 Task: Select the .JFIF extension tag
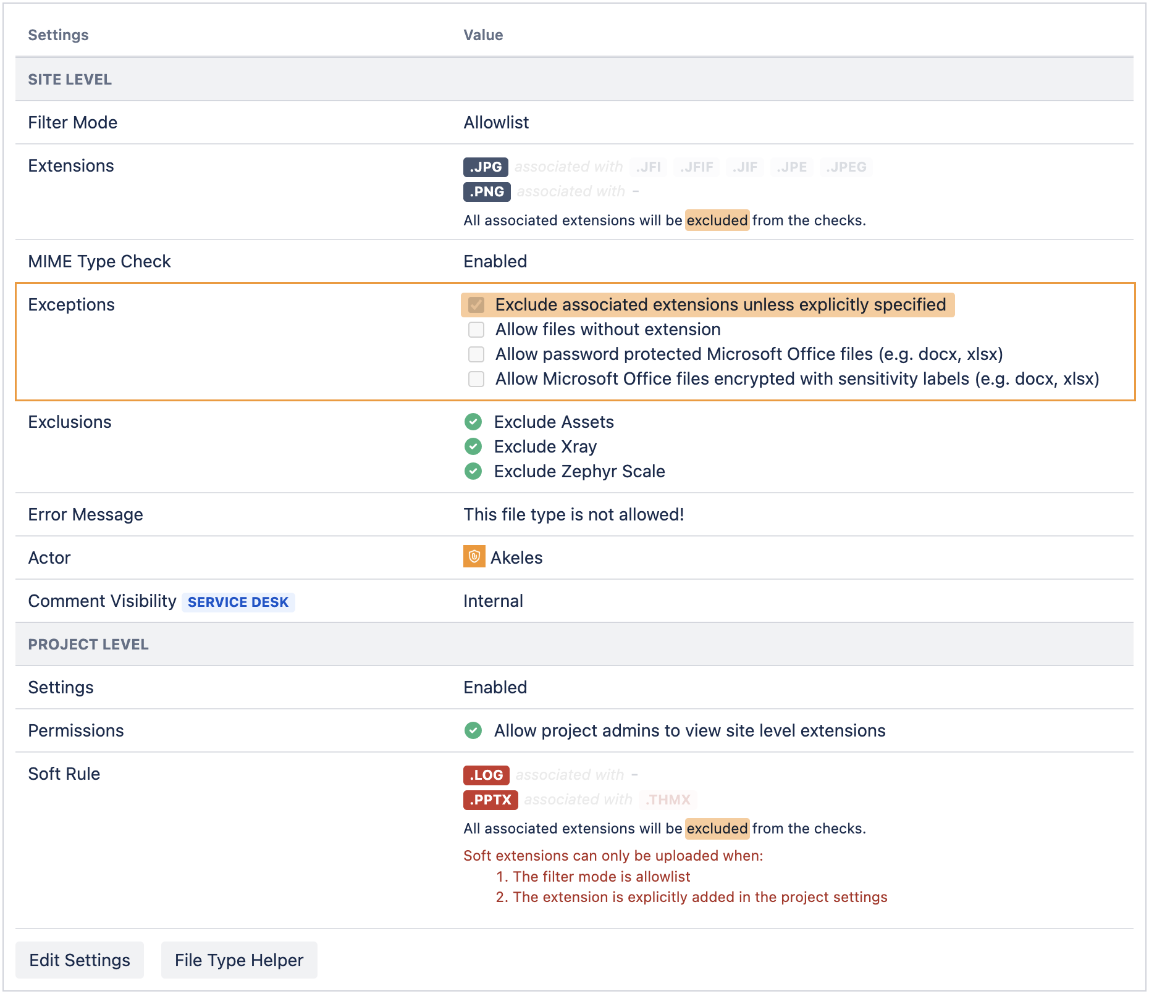point(696,167)
